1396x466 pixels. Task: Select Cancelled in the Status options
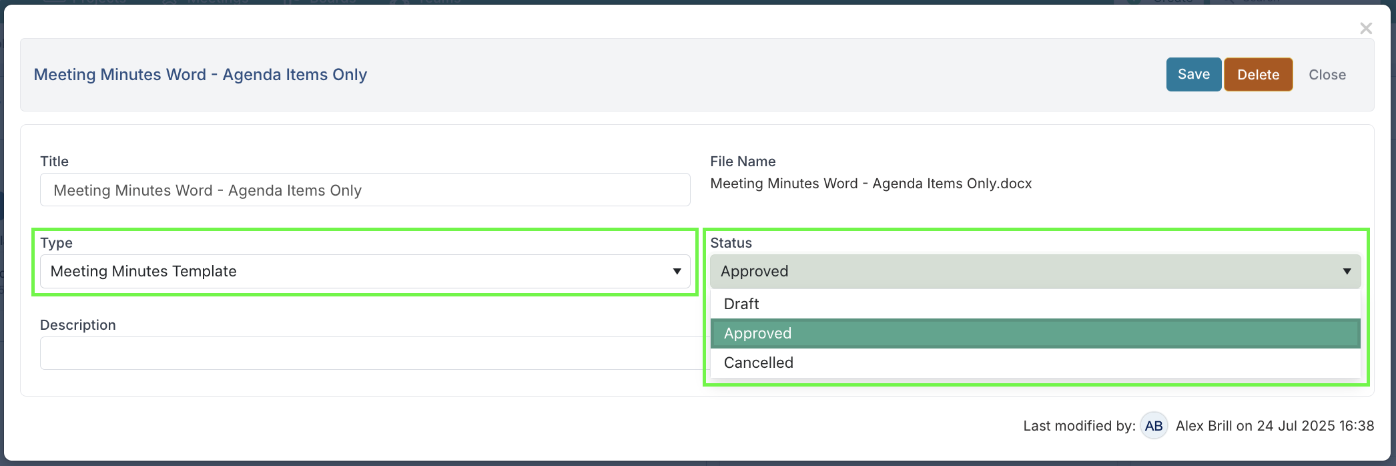coord(758,363)
